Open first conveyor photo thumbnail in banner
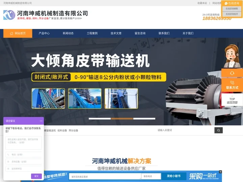This screenshot has height=182, width=243. pos(48,98)
